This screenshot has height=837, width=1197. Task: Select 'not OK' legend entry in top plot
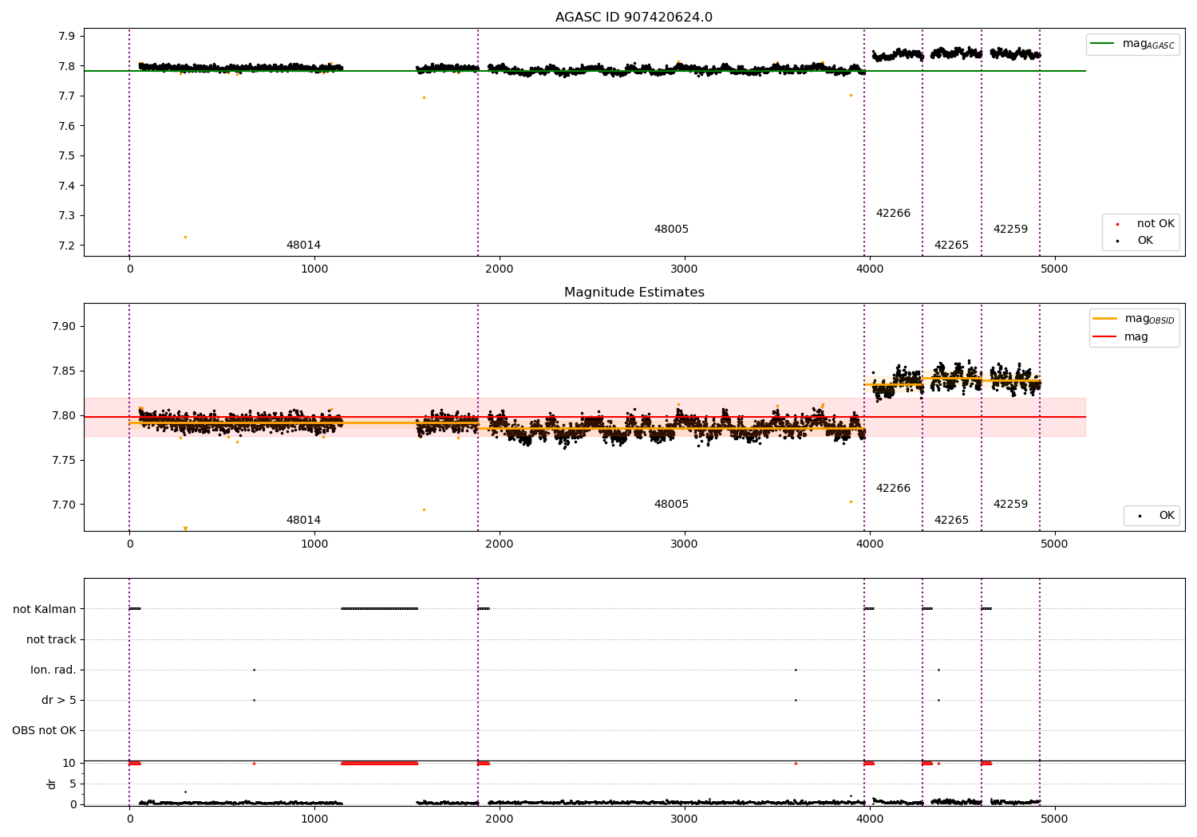coord(1156,224)
